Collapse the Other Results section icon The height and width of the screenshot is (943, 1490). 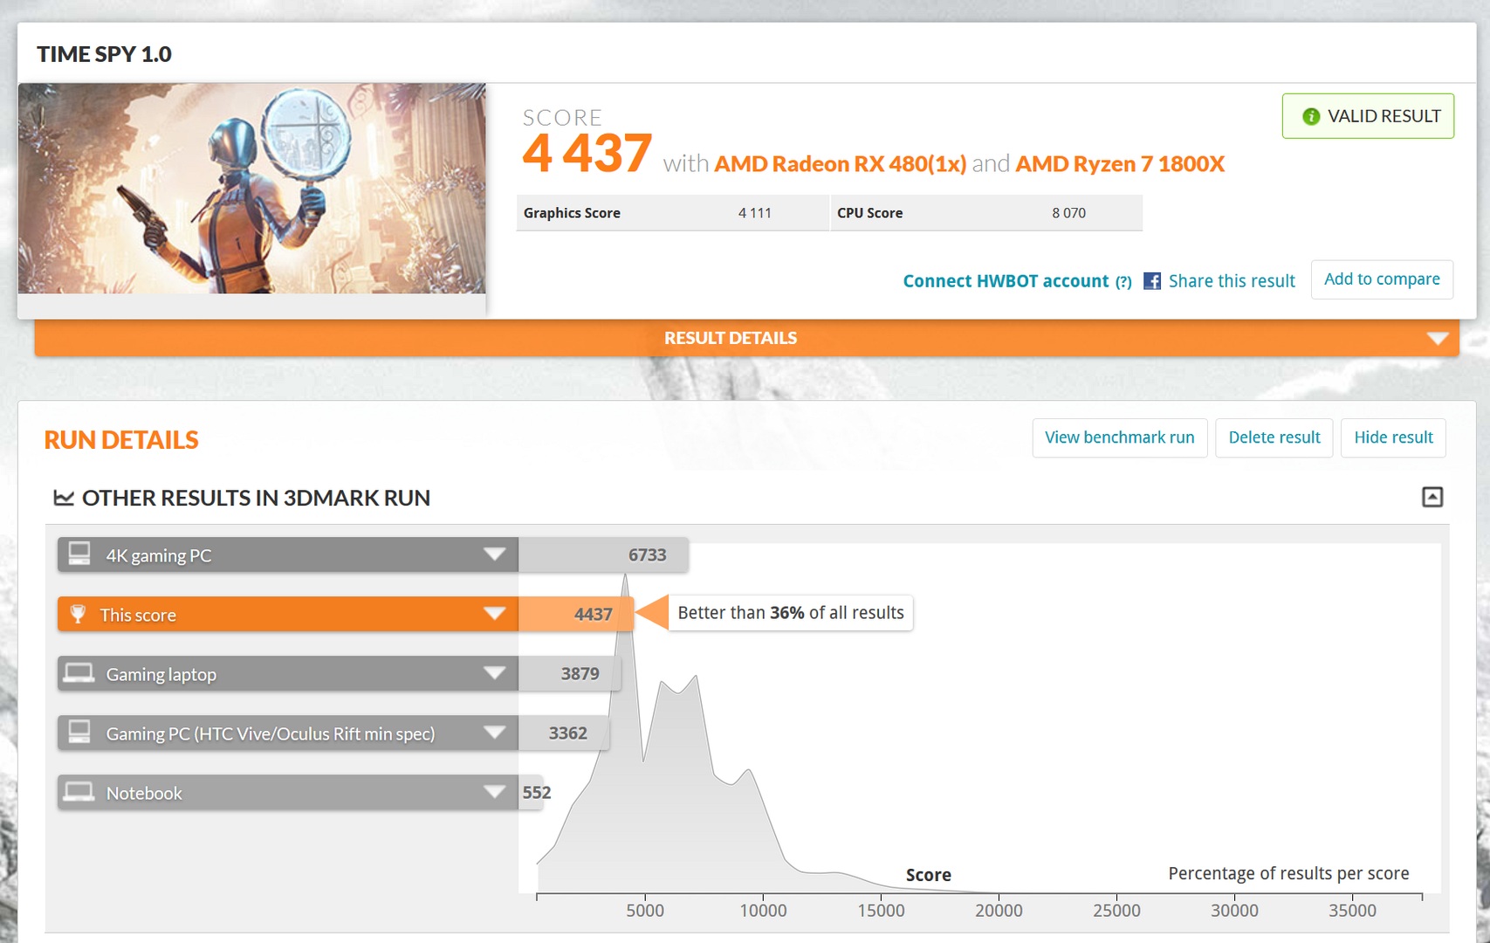[x=1432, y=497]
